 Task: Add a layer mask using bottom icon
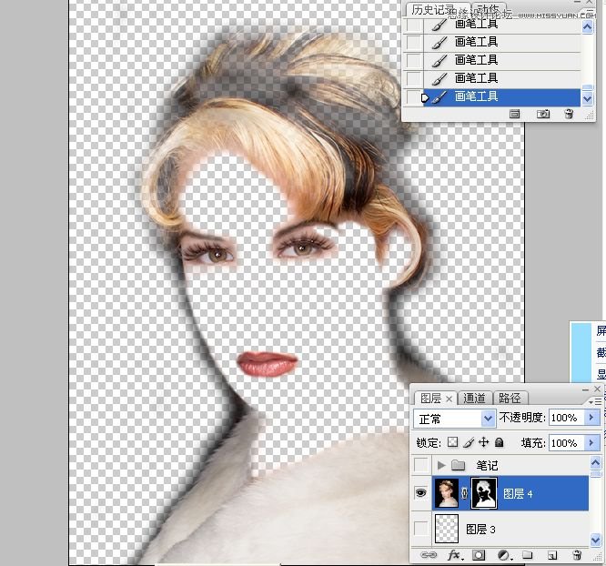(479, 554)
